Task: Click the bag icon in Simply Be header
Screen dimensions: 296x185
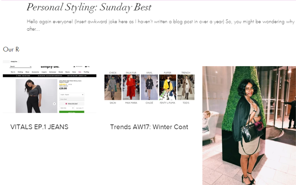Action: tap(86, 67)
